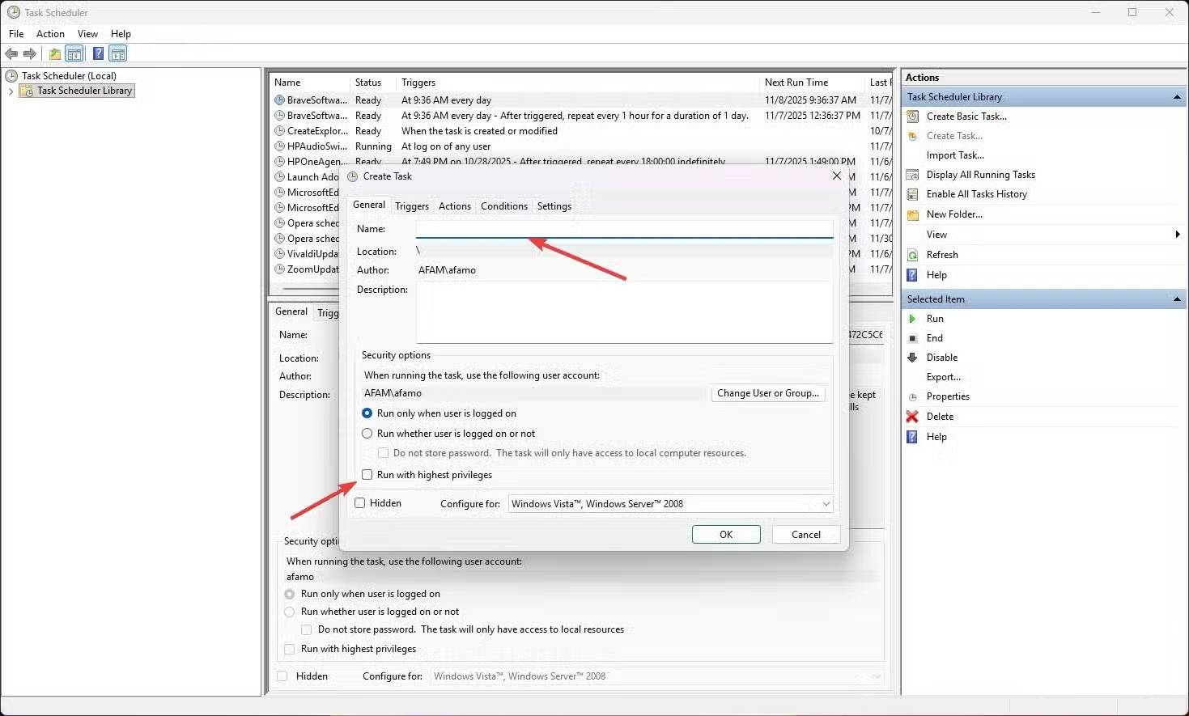The height and width of the screenshot is (716, 1189).
Task: Check the Hidden box in Create Task dialog
Action: tap(360, 503)
